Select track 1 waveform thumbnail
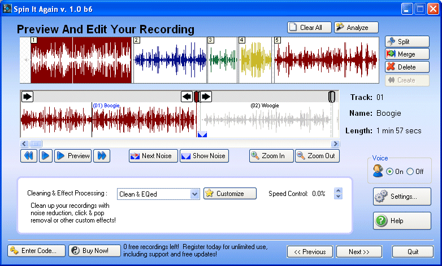This screenshot has width=442, height=266. [81, 60]
